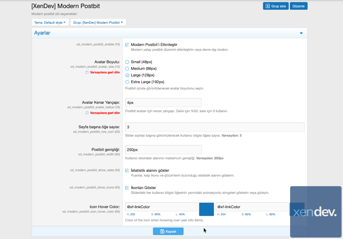Disable İstatistik alanını göster checkbox
Image resolution: width=343 pixels, height=239 pixels.
coord(127,170)
